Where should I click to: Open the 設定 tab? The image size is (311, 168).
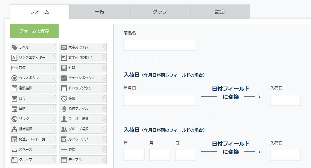coord(220,12)
